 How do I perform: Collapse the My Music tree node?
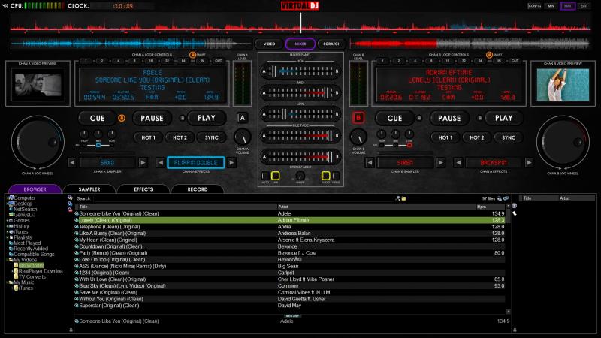pos(8,282)
